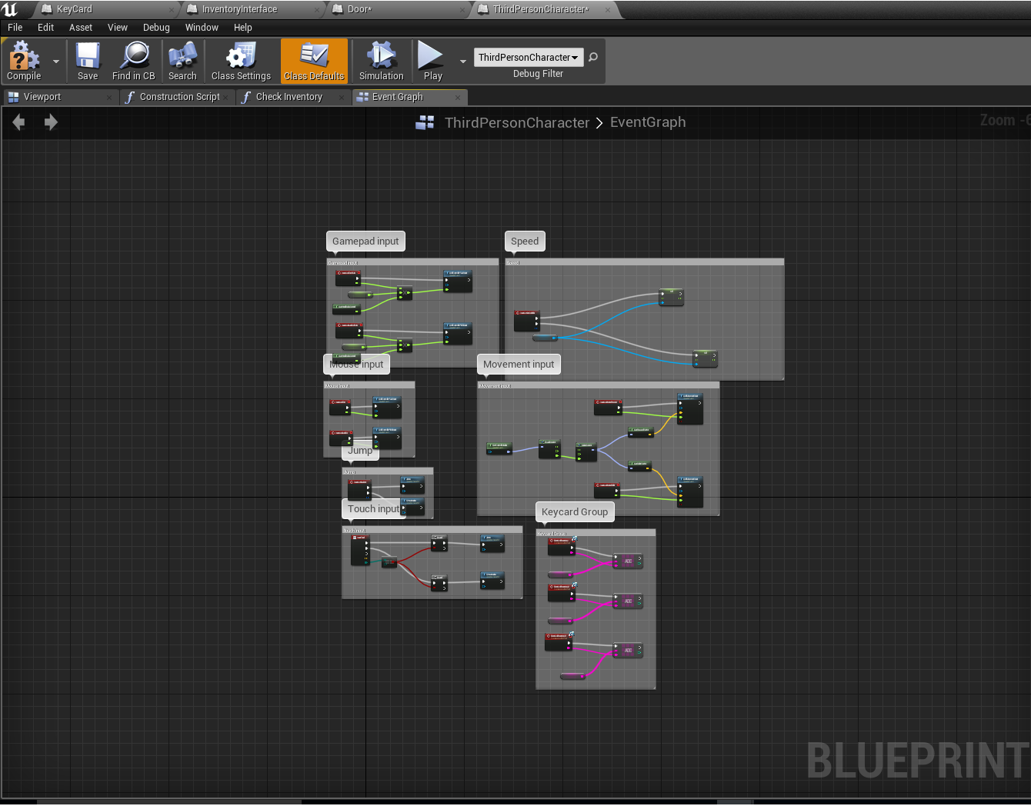Select the Keycard Group comment label

point(575,511)
